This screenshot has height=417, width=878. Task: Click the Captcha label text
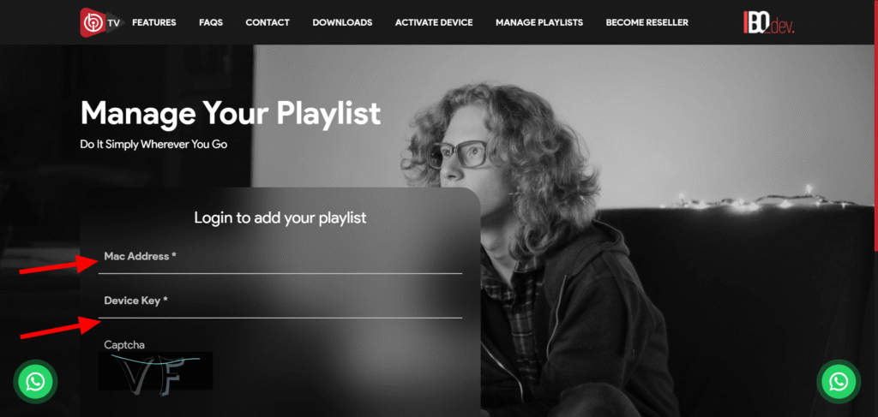tap(124, 345)
